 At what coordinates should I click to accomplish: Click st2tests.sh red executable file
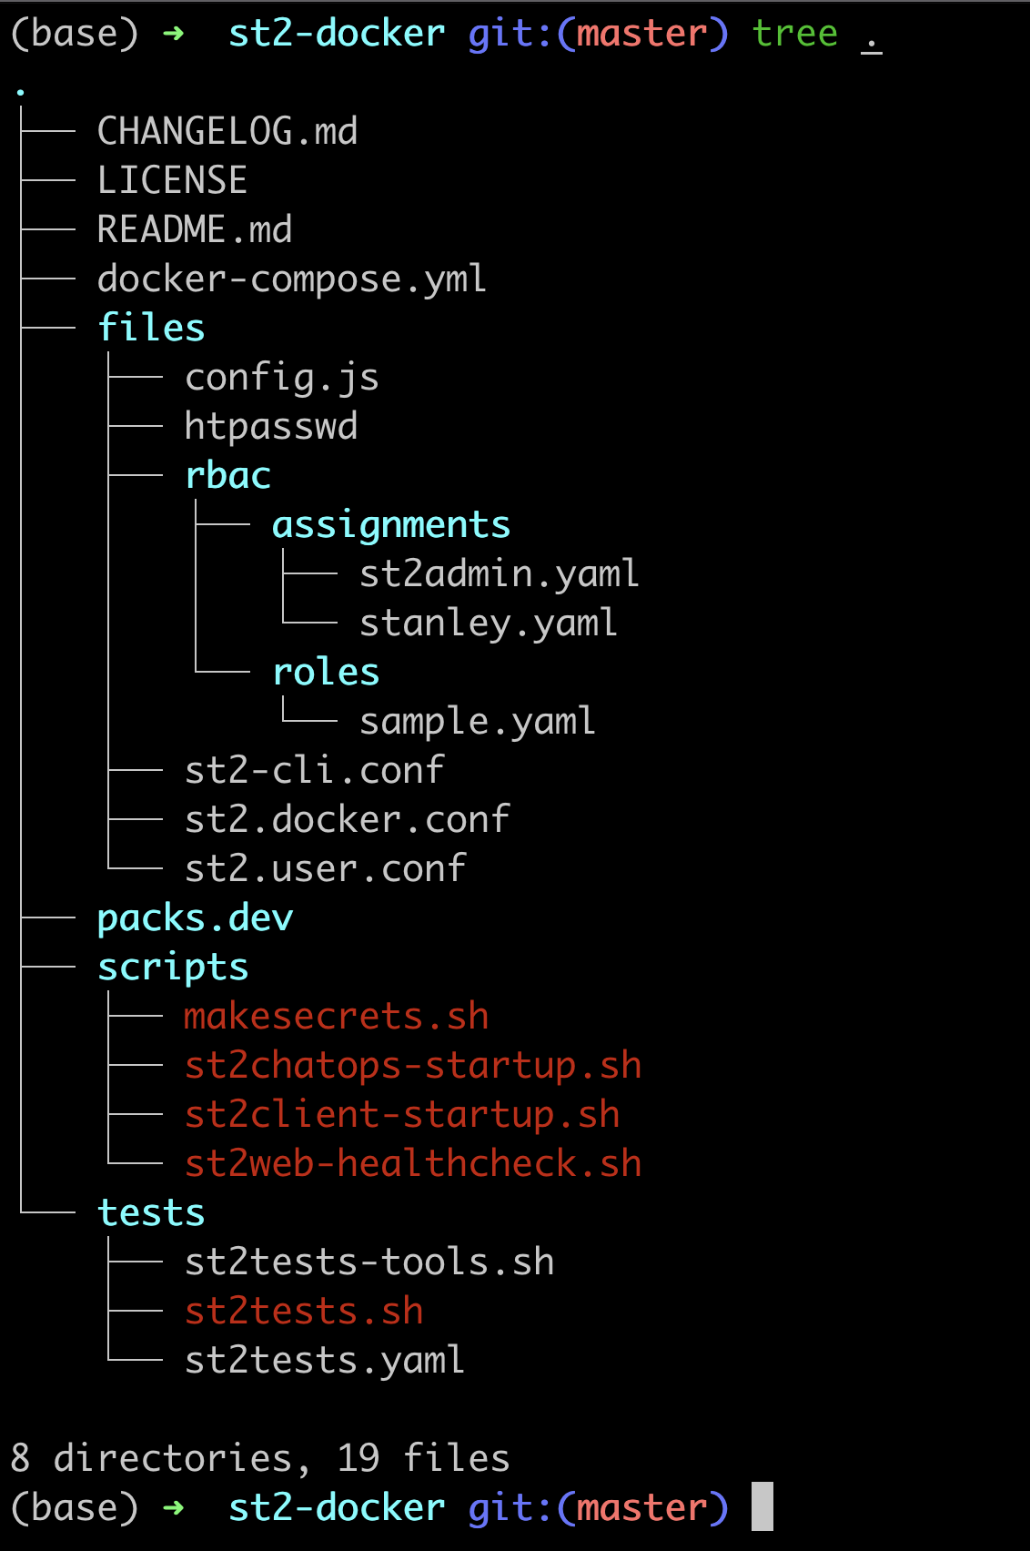click(304, 1311)
